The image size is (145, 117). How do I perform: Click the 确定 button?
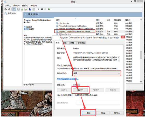88,113
